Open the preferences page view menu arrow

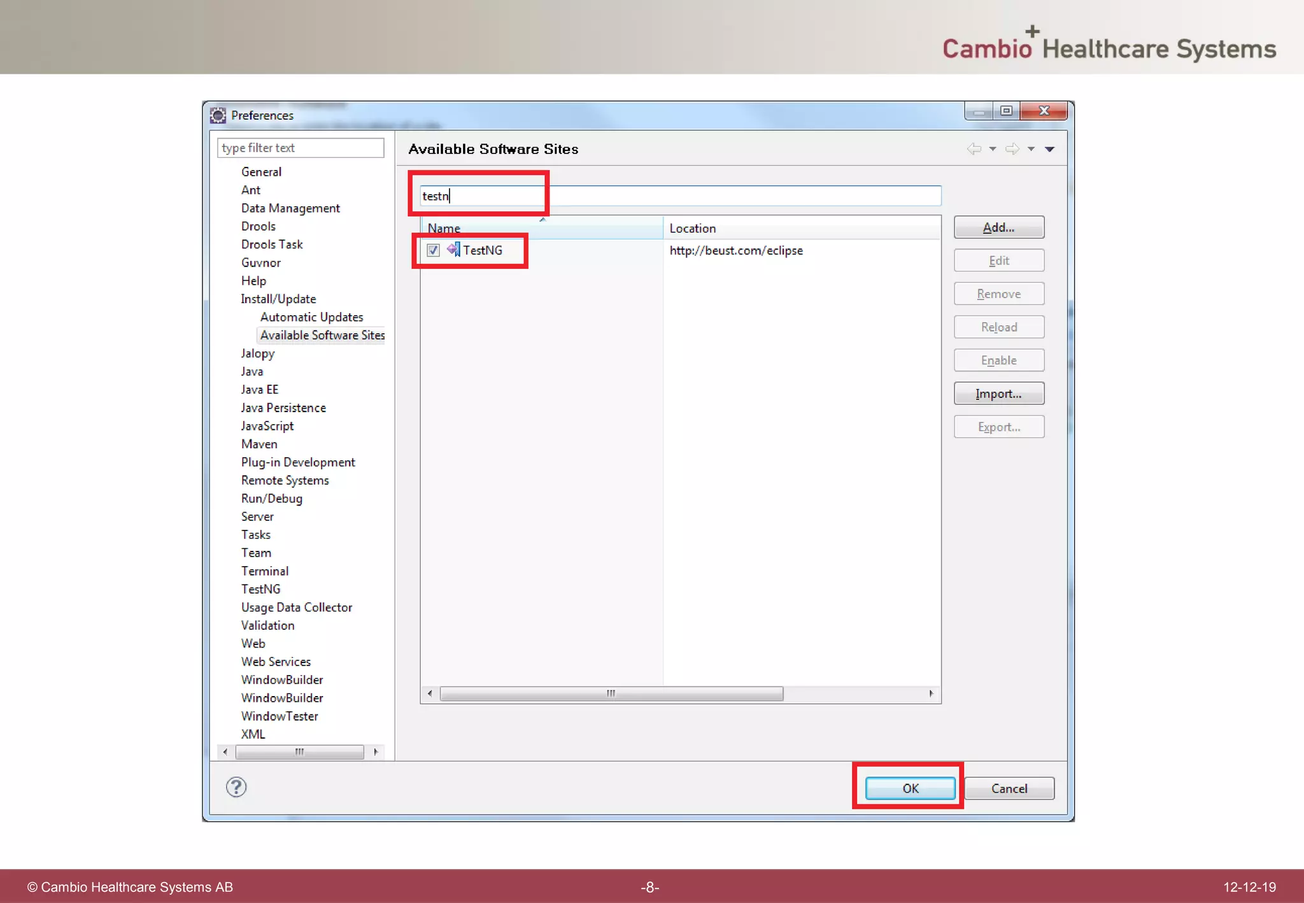coord(1050,149)
